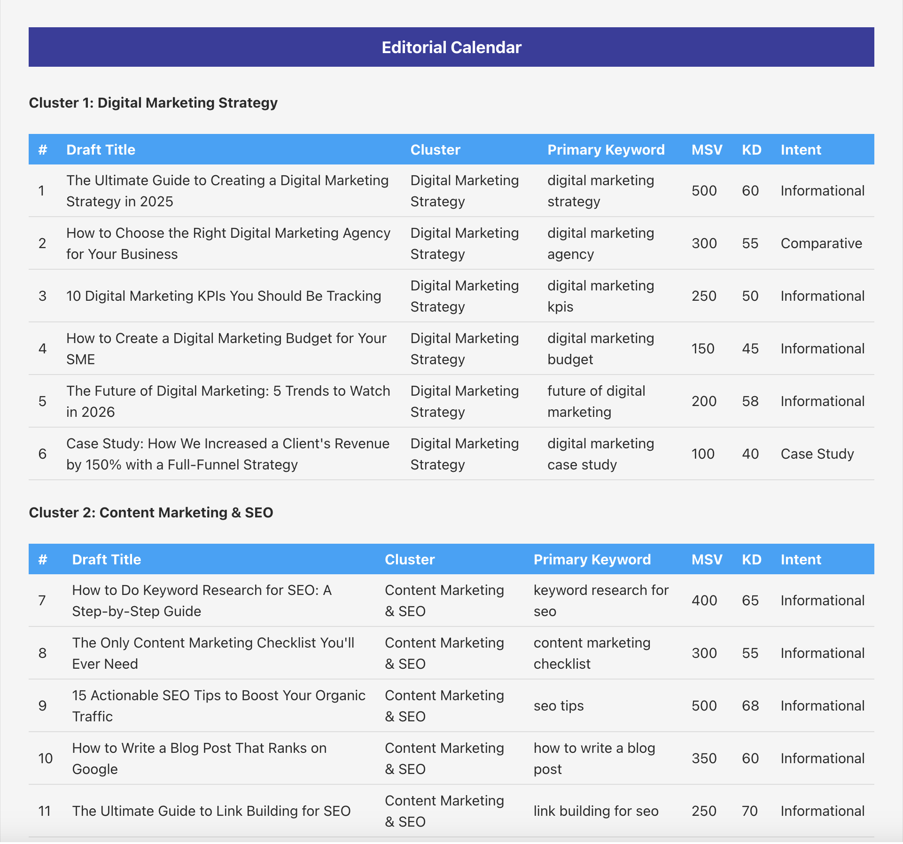Click the seo tips keyword cell
This screenshot has width=903, height=844.
[x=559, y=706]
